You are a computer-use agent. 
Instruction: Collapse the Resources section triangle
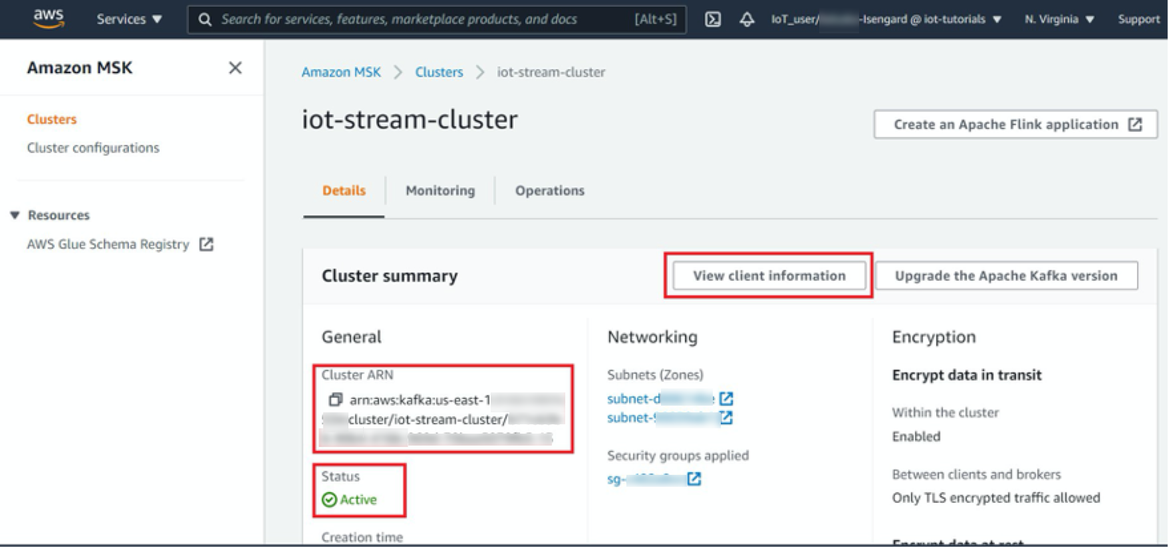click(15, 215)
